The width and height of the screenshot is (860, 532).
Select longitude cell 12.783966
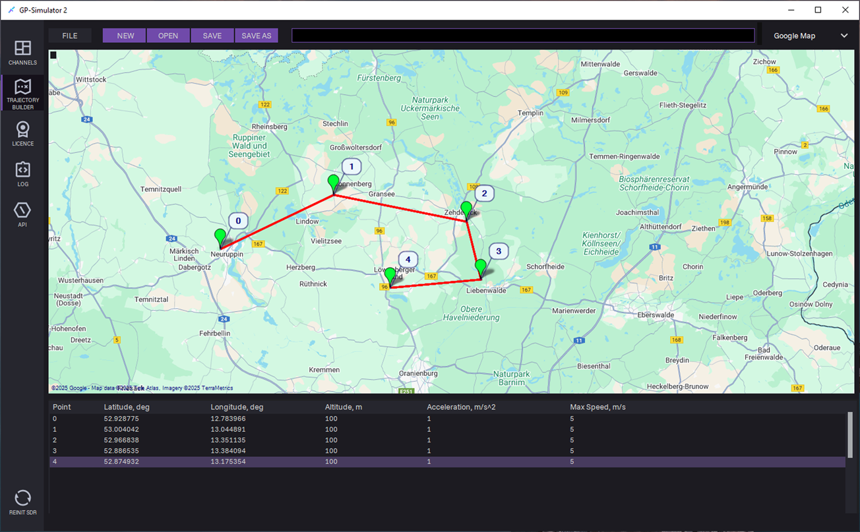click(x=228, y=419)
